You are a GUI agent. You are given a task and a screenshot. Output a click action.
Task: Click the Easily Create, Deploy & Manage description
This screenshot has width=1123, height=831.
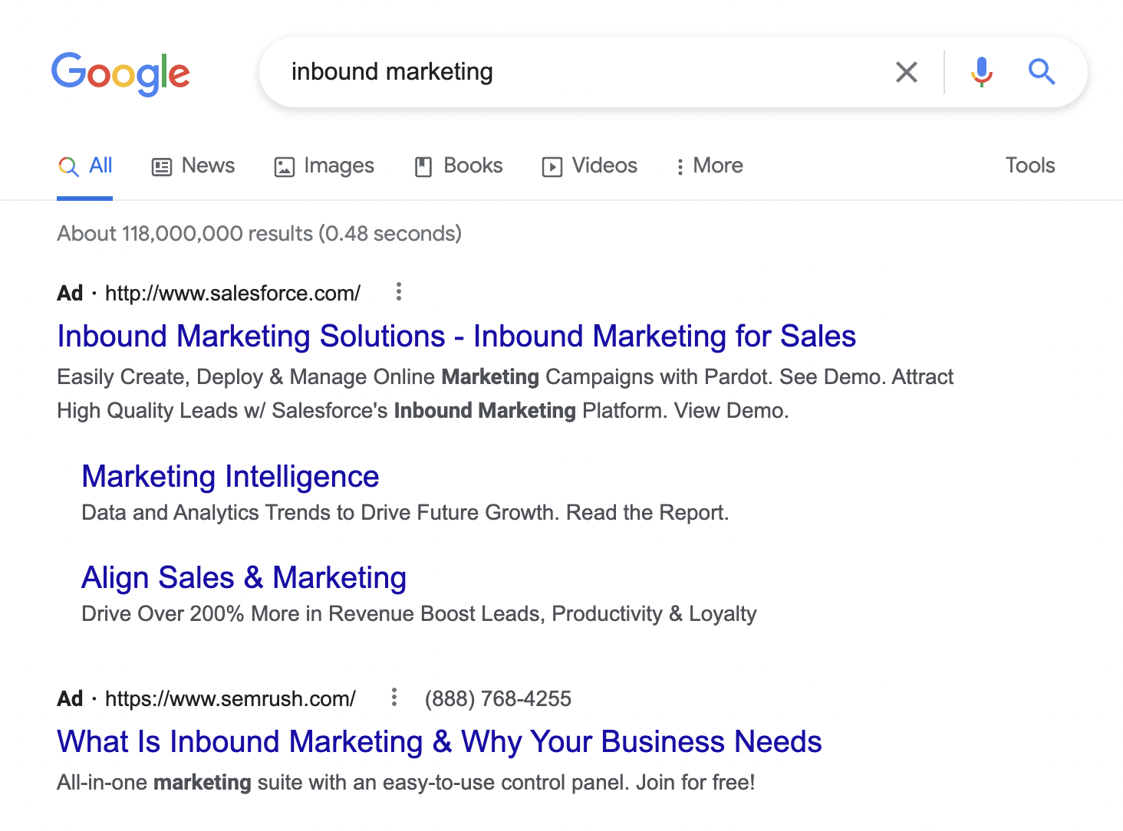pos(506,394)
